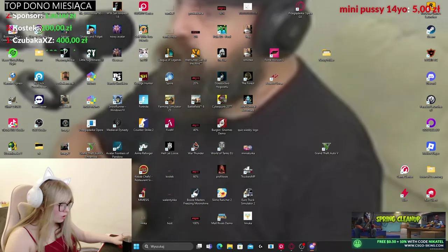448x252 pixels.
Task: Click the Medieval Dynasty icon
Action: 117,123
